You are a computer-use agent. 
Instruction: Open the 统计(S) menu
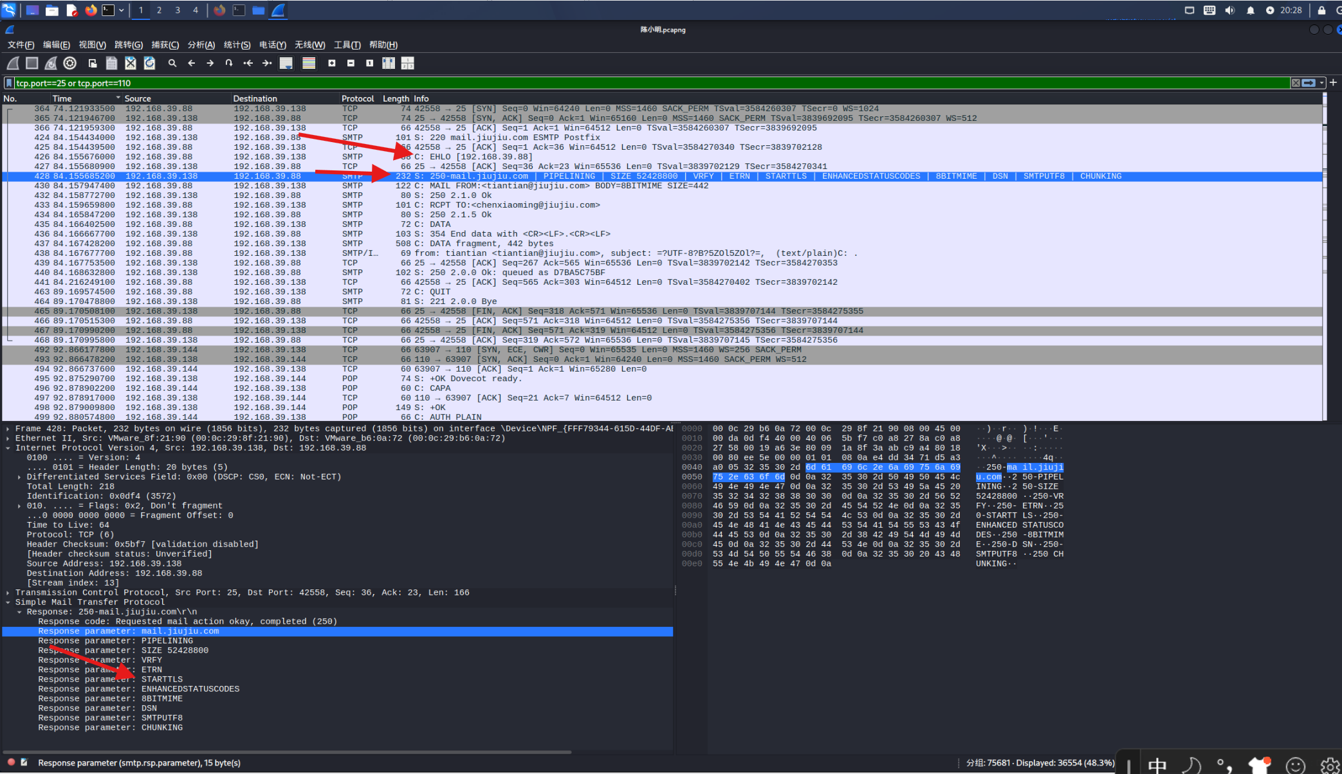237,45
